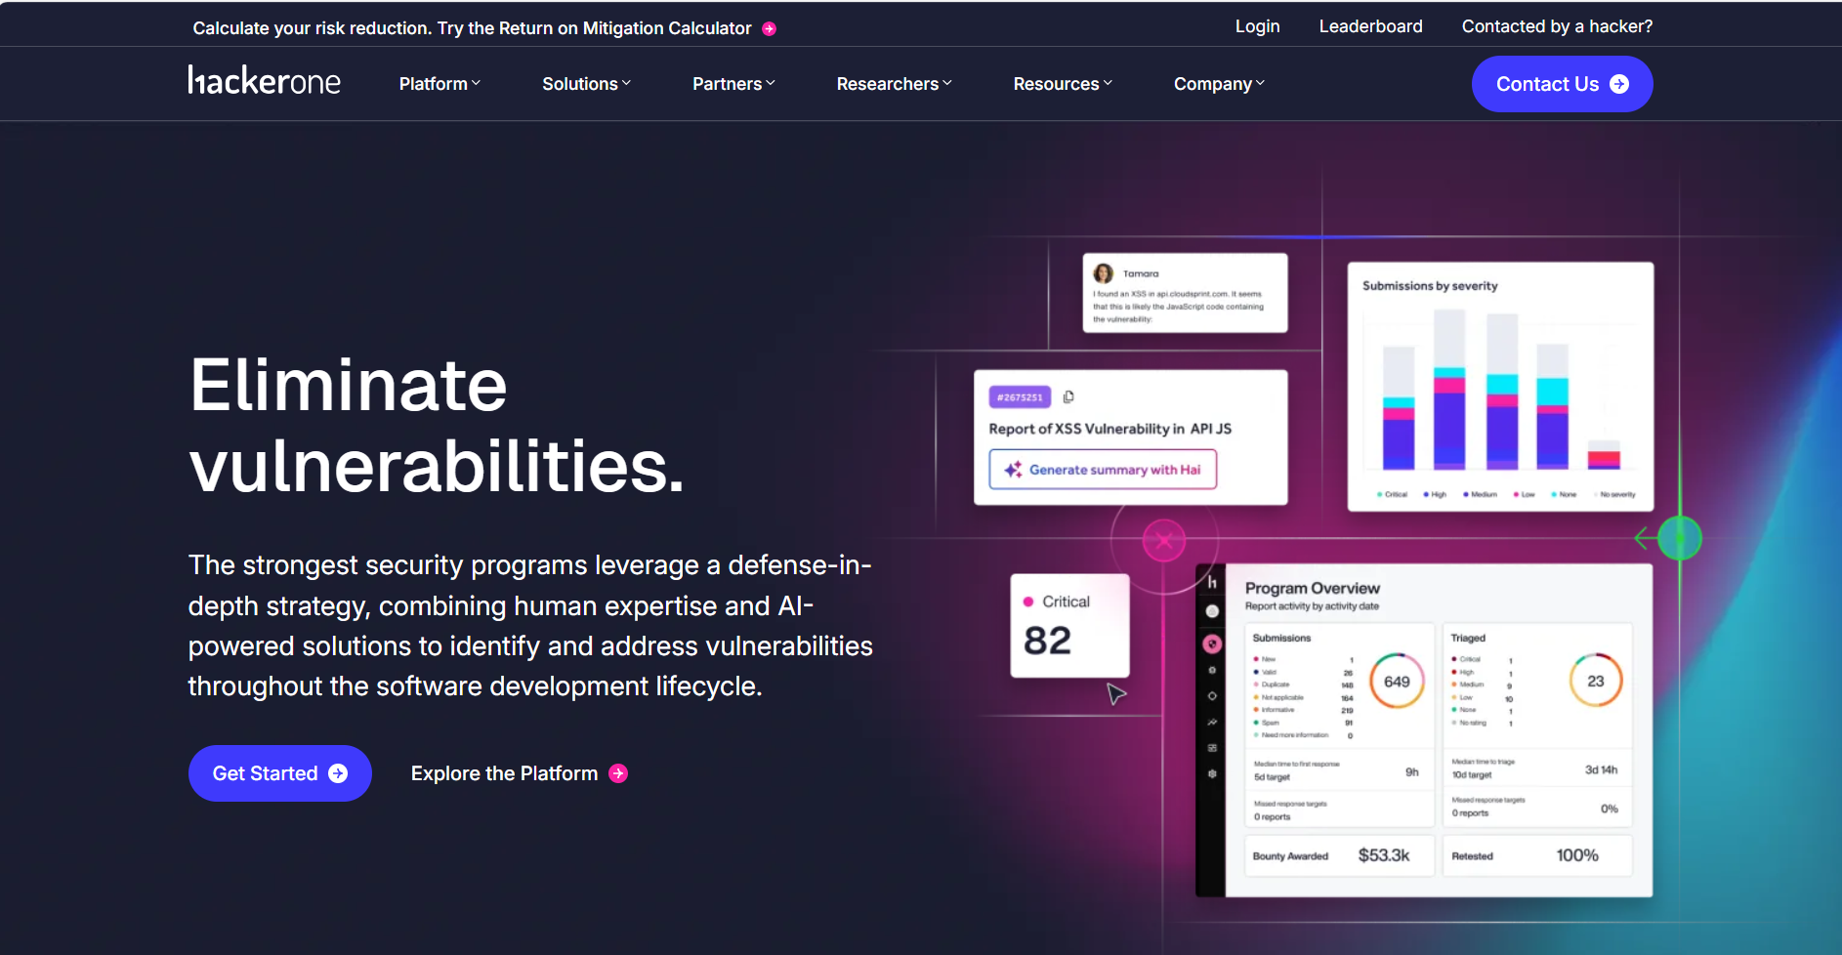This screenshot has height=955, width=1842.
Task: Expand the Company menu
Action: [1219, 84]
